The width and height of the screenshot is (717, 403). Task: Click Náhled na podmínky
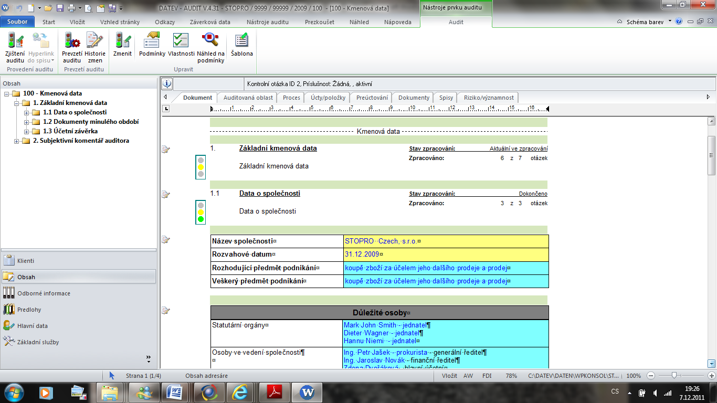point(210,47)
